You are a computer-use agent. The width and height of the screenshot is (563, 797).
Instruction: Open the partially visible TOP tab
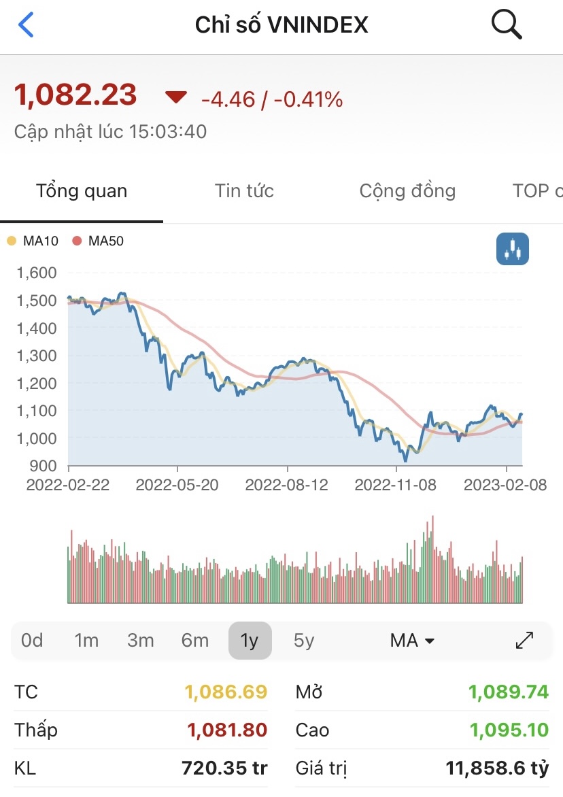click(x=537, y=191)
